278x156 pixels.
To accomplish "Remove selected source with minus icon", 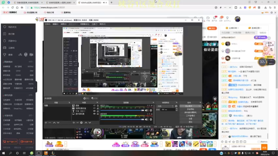I will (77, 123).
